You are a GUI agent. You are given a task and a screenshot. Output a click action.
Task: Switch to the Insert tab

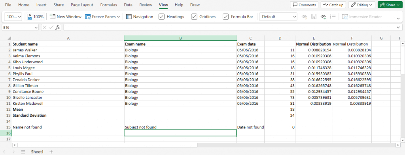point(41,5)
